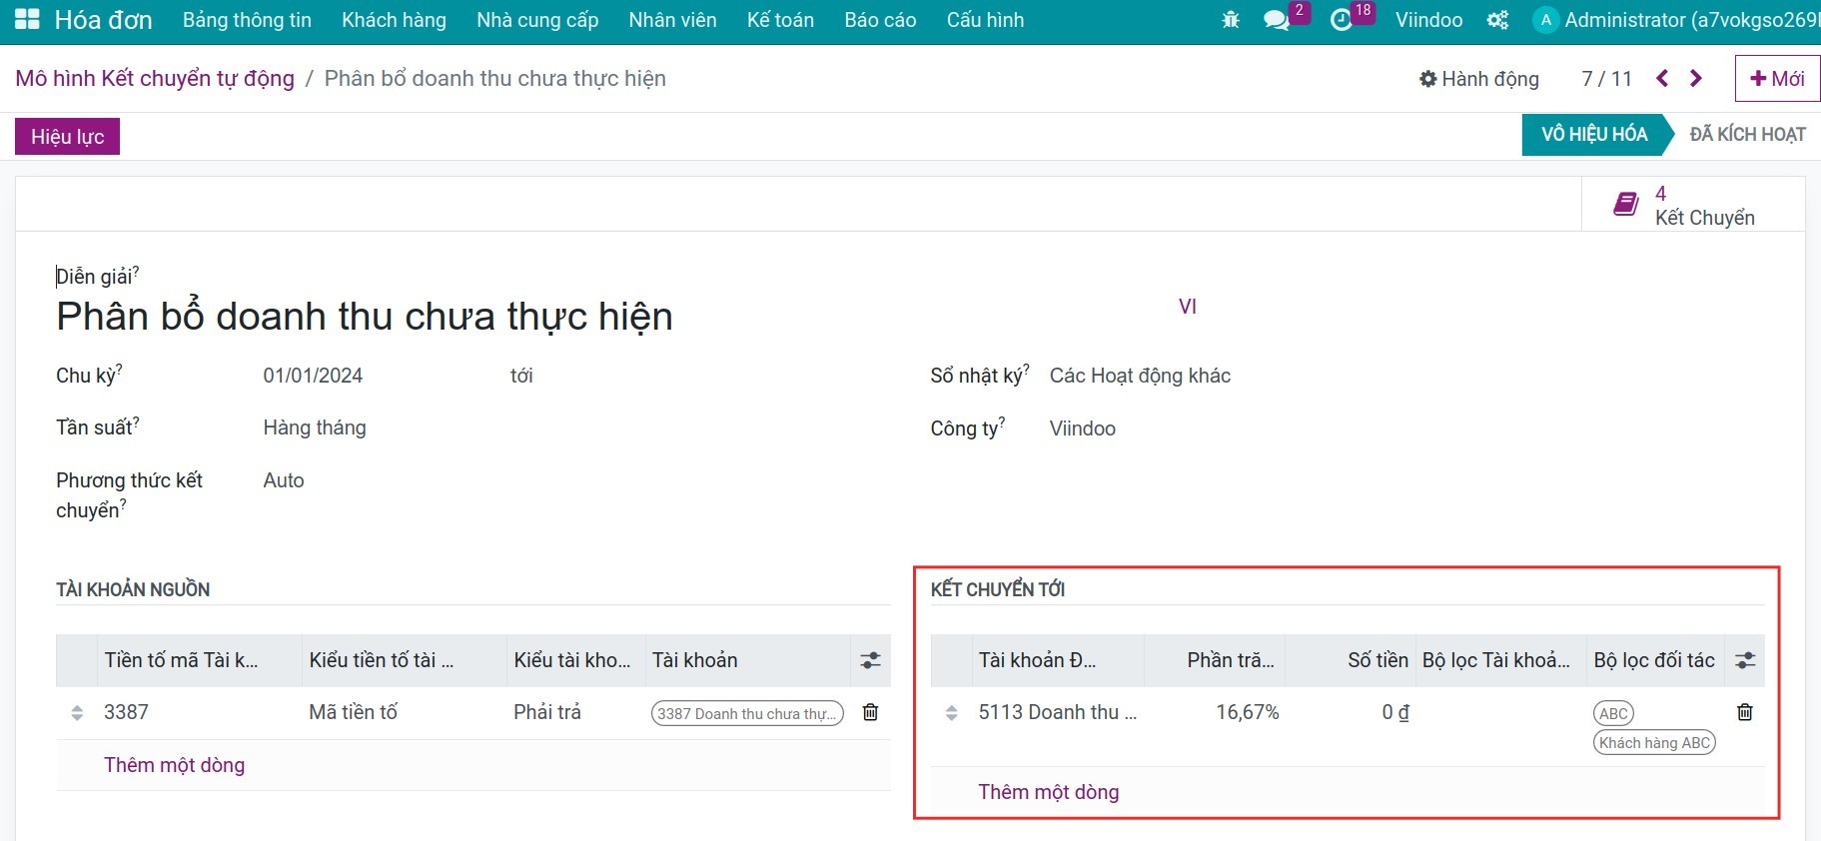Edit the Chu kỳ start date 01/01/2024
This screenshot has height=841, width=1821.
point(313,376)
